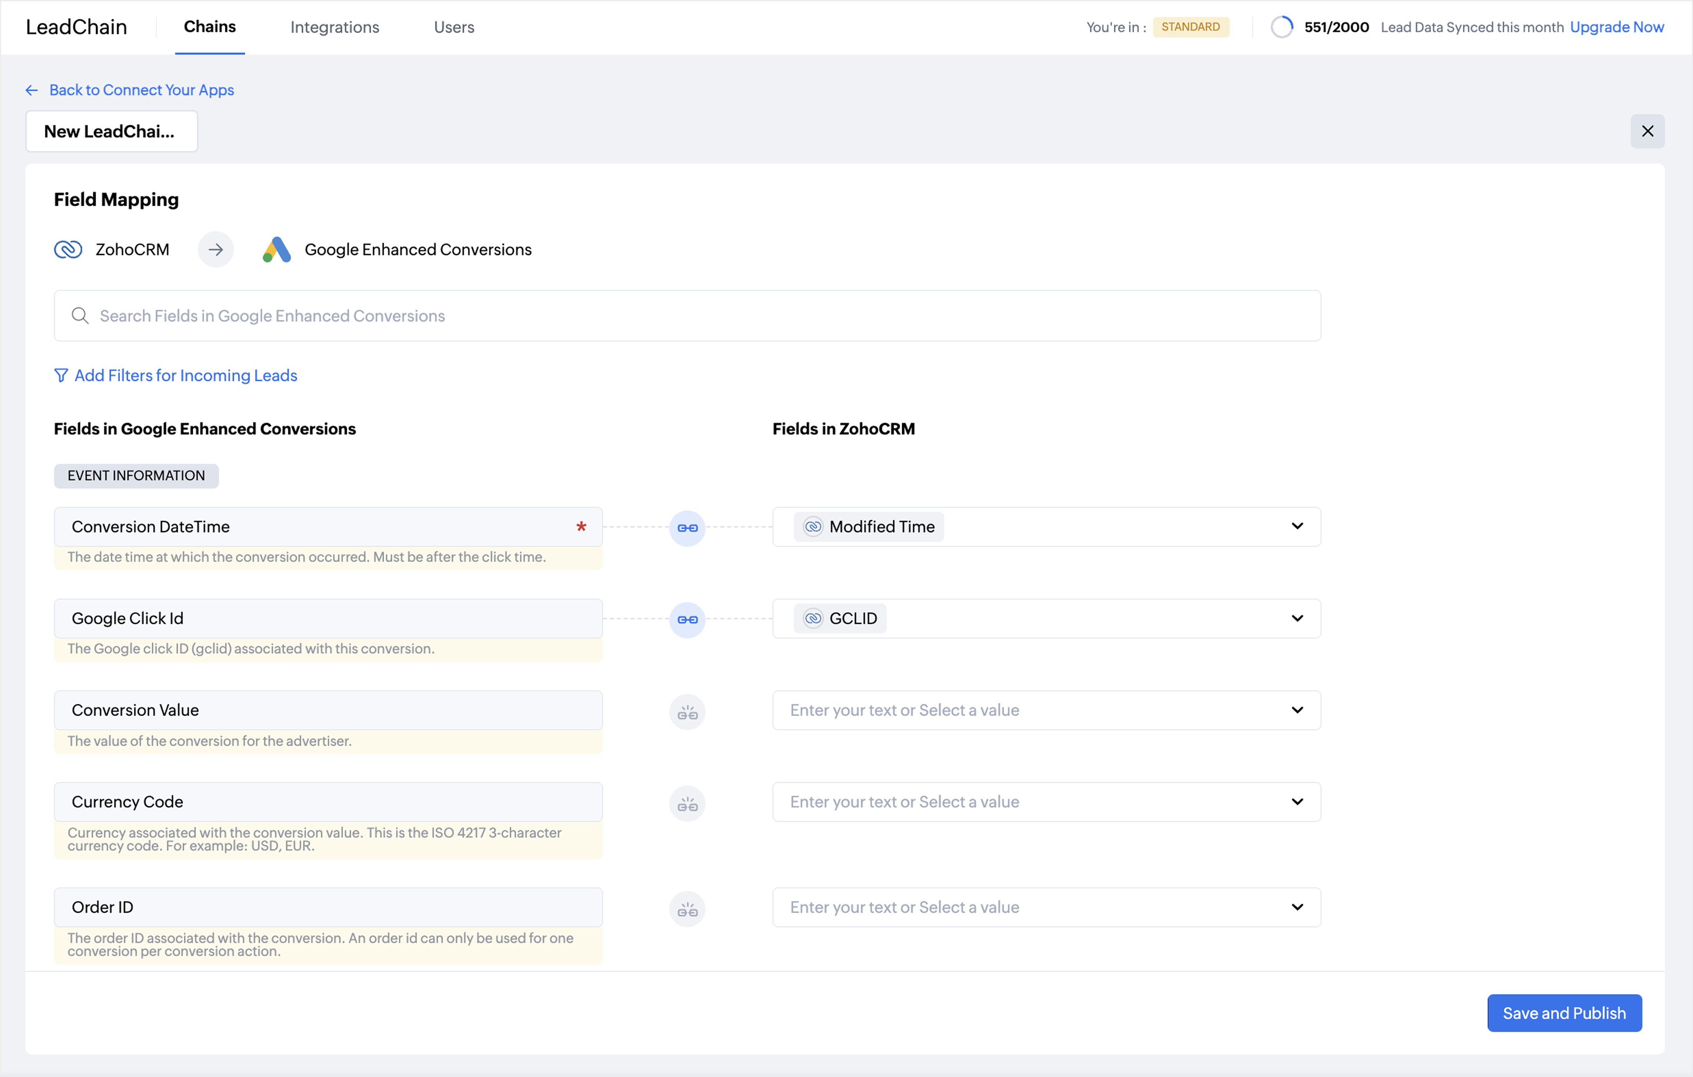The image size is (1693, 1077).
Task: Open the GCLID field dropdown
Action: coord(1297,618)
